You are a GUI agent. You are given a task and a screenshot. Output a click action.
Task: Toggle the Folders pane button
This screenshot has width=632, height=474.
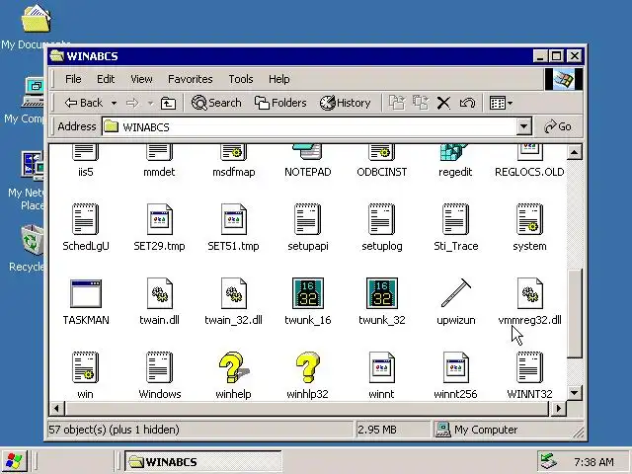[x=280, y=103]
